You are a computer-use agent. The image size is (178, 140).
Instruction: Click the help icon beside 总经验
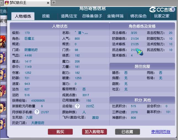click(x=77, y=106)
